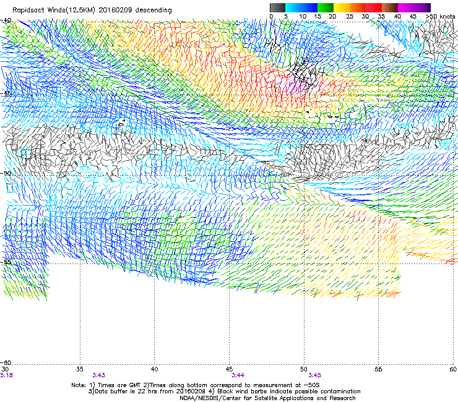Click the -55 latitude axis label
This screenshot has height=402, width=458.
pyautogui.click(x=6, y=262)
